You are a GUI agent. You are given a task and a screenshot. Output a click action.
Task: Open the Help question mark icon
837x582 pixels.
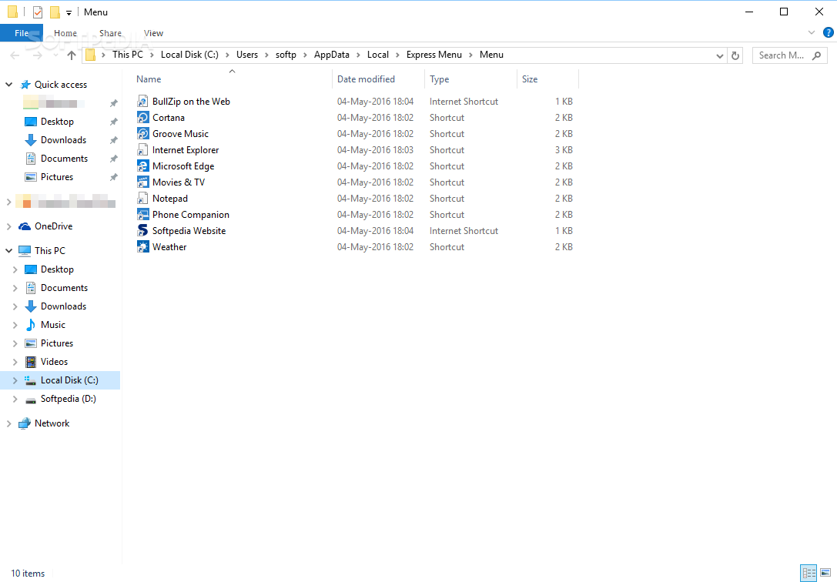pos(828,32)
